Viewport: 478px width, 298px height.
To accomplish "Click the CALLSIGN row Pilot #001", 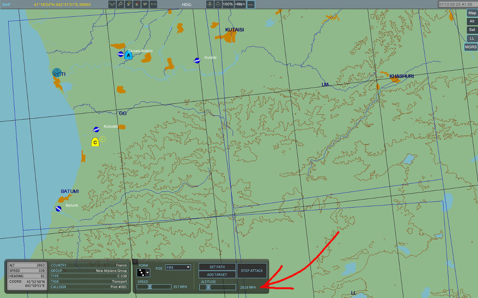I will 89,287.
